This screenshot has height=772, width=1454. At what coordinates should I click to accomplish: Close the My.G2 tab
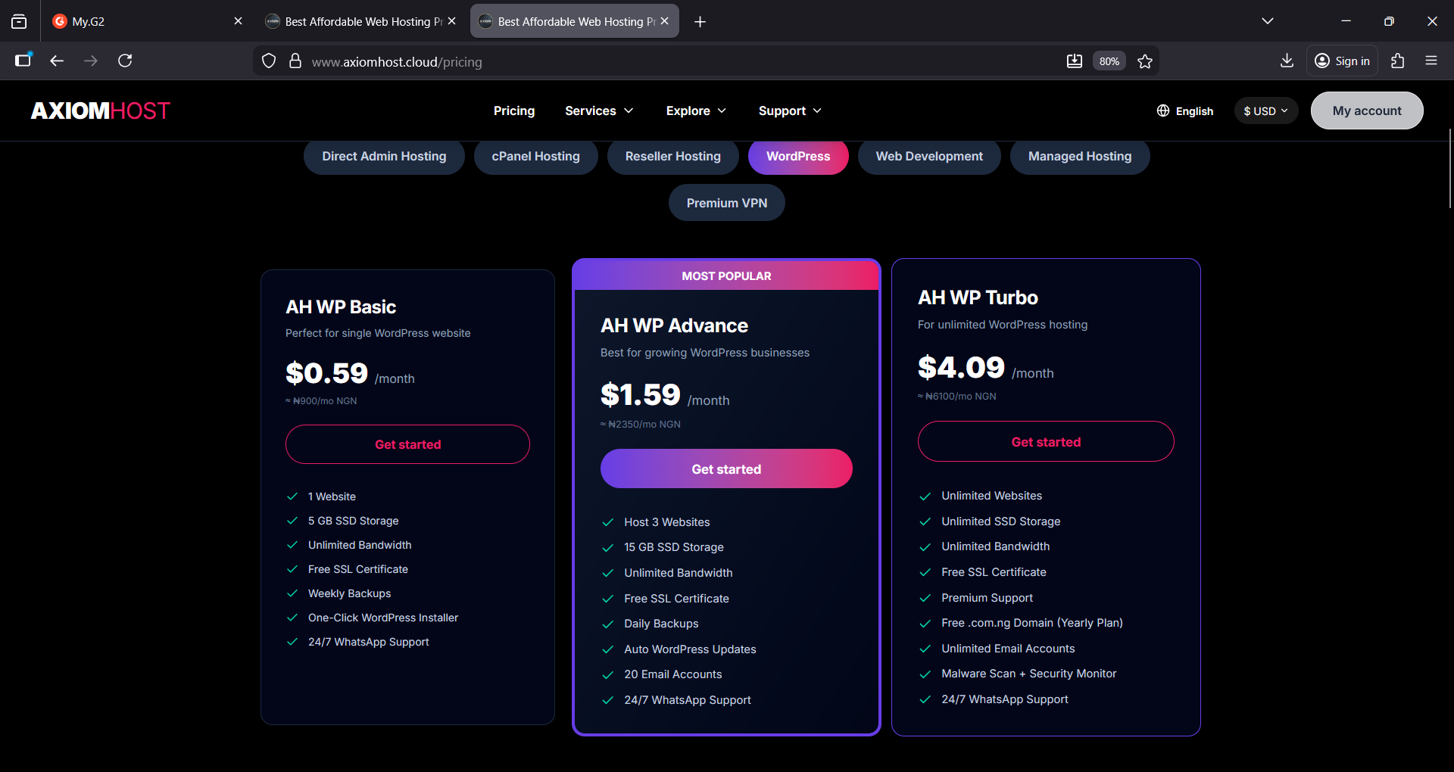[x=238, y=21]
